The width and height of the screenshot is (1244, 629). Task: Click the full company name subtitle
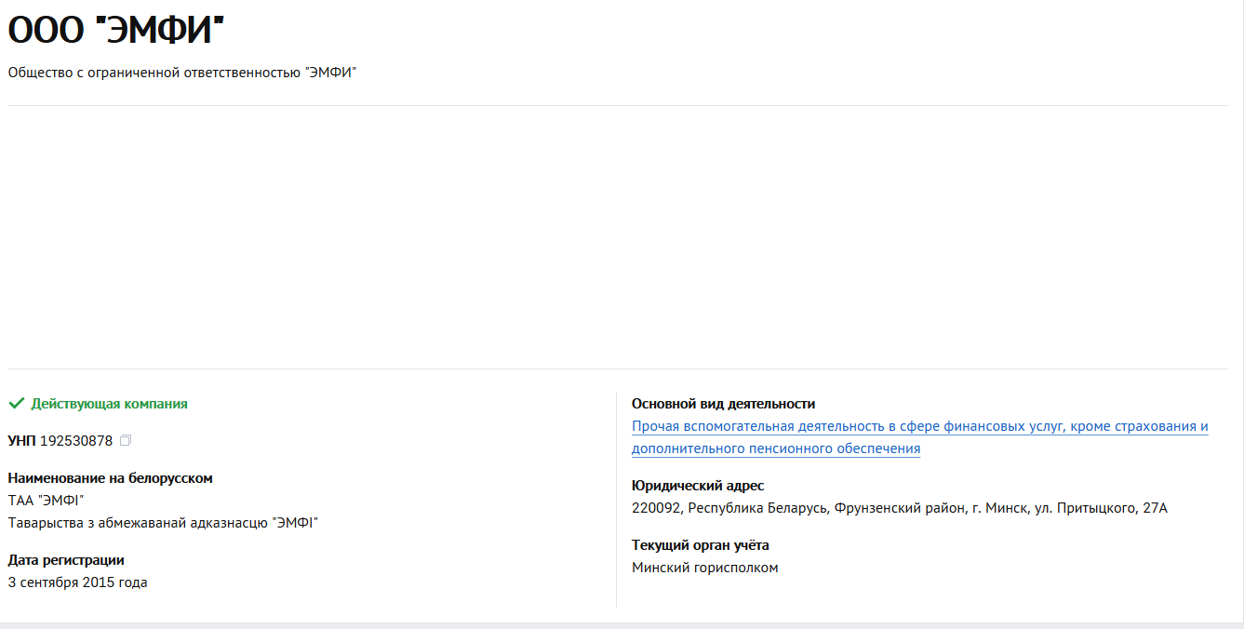click(x=182, y=73)
